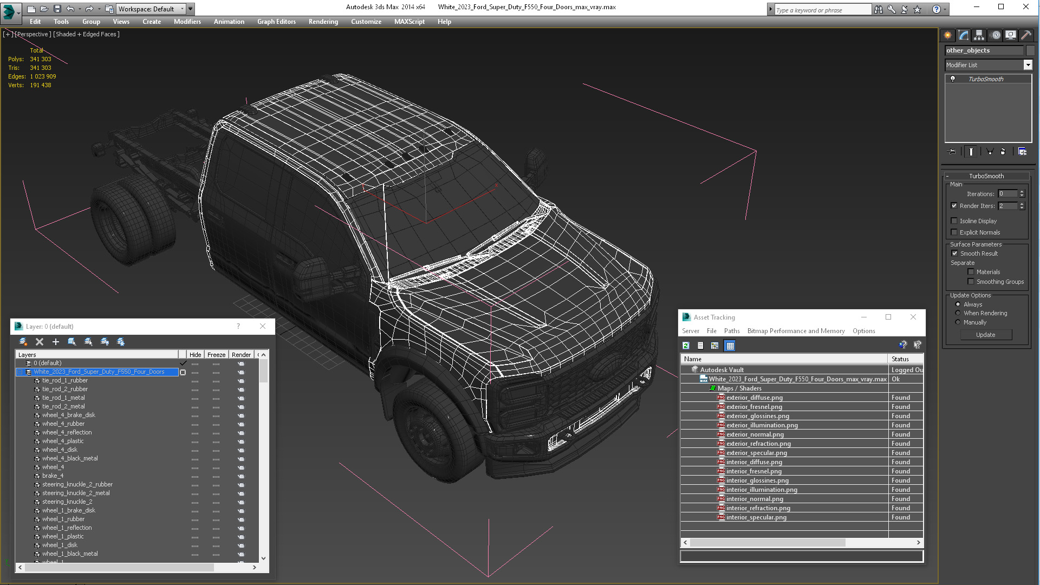Screen dimensions: 1040x585
Task: Open the Modifiers menu
Action: [187, 22]
